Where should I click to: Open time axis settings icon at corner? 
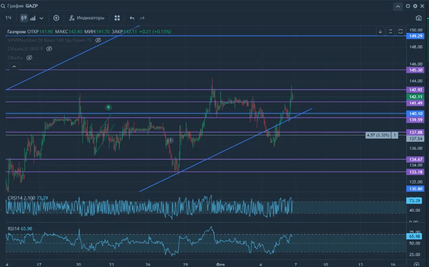417,264
